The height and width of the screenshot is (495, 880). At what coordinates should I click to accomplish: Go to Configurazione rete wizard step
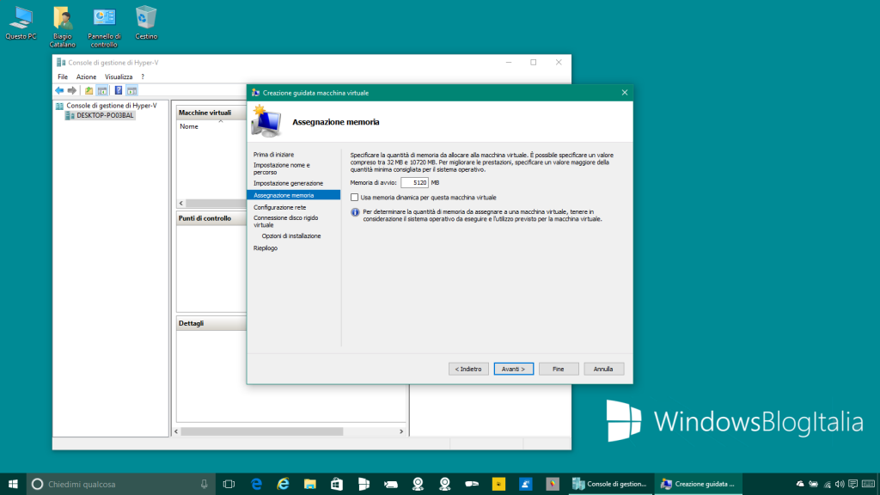pos(279,207)
